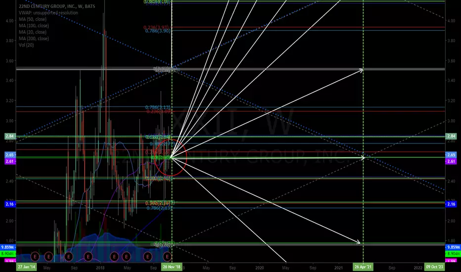461x272 pixels.
Task: Click the green 8.904M volume tag on left scale
Action: tap(8, 254)
